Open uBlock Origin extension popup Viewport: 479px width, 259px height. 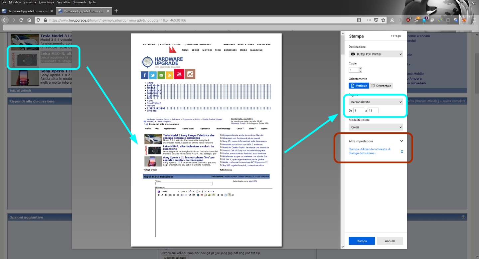(x=408, y=20)
